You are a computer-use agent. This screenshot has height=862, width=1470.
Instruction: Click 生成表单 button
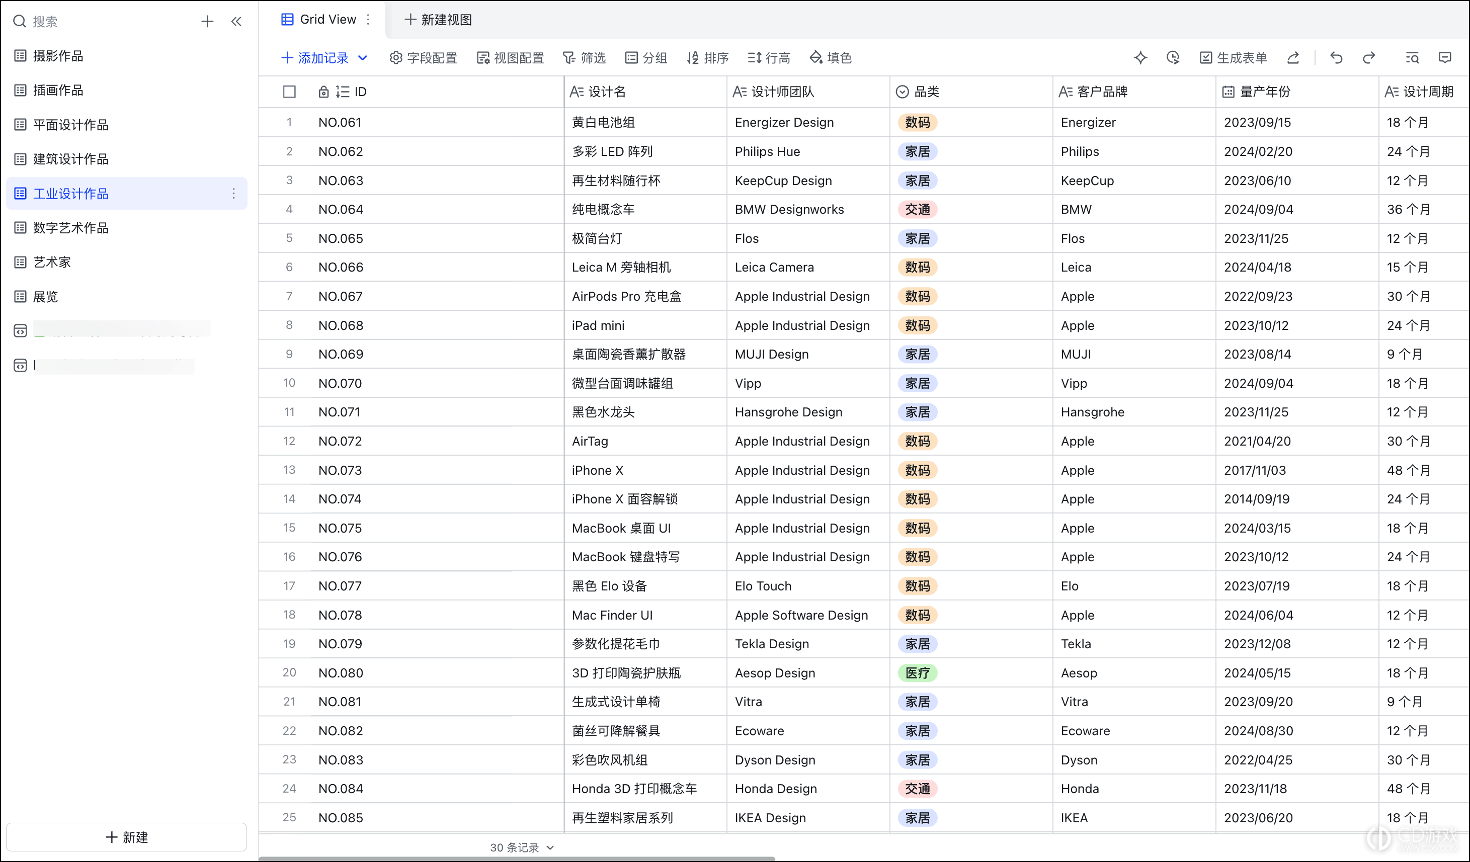pos(1233,58)
